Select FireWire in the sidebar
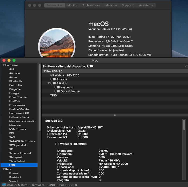 point(15,101)
